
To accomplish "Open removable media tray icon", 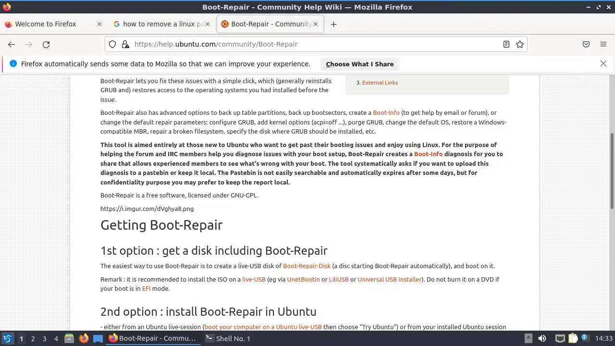I will (x=528, y=338).
